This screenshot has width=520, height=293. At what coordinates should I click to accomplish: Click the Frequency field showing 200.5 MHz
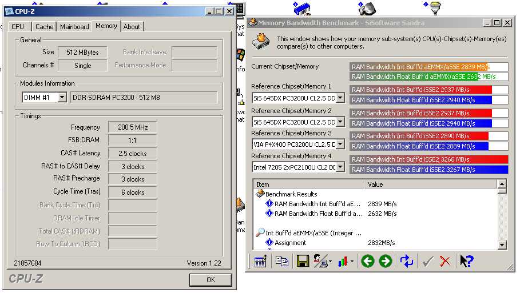pos(133,127)
